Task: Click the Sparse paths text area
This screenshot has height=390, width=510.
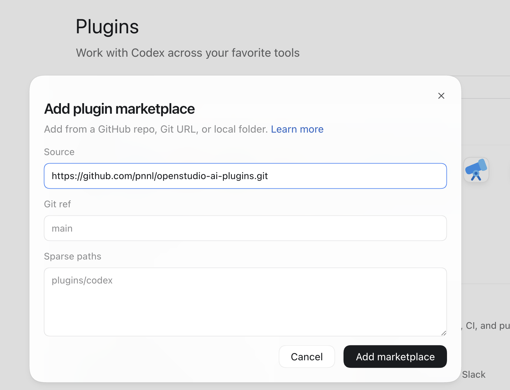Action: (245, 302)
